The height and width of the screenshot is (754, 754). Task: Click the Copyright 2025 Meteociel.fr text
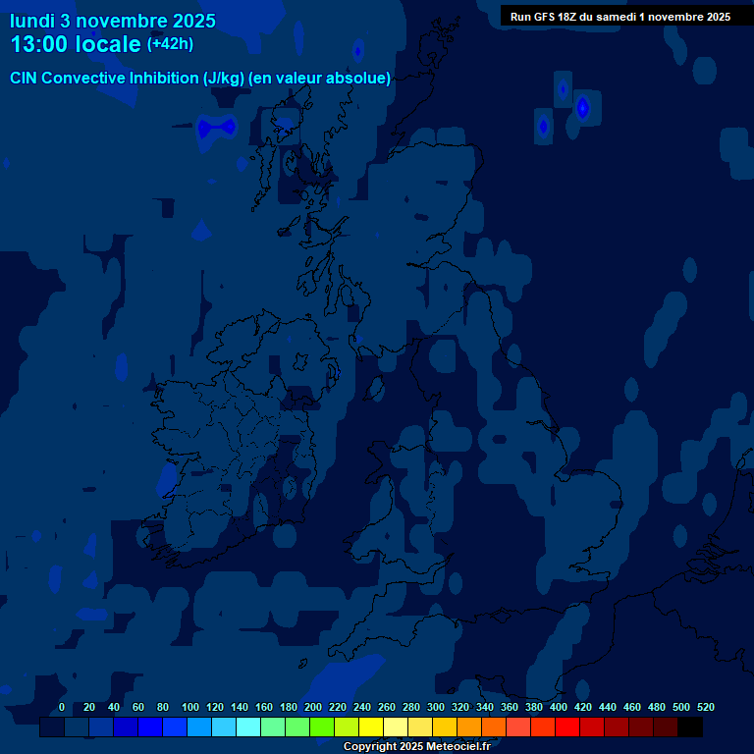click(416, 747)
